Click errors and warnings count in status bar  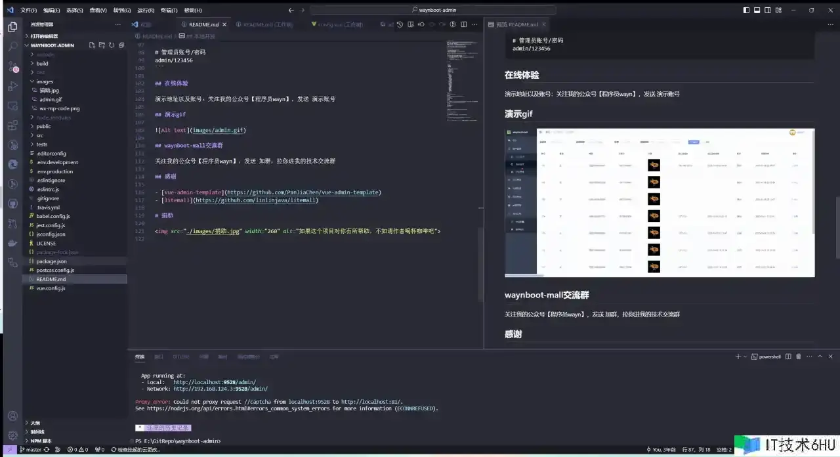point(77,450)
